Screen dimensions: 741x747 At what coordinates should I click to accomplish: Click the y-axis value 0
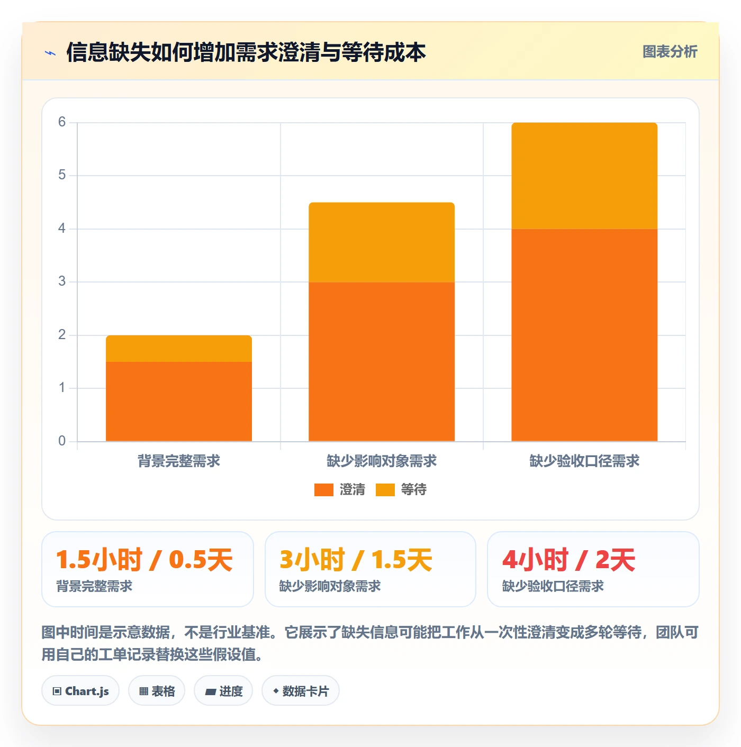click(x=62, y=441)
